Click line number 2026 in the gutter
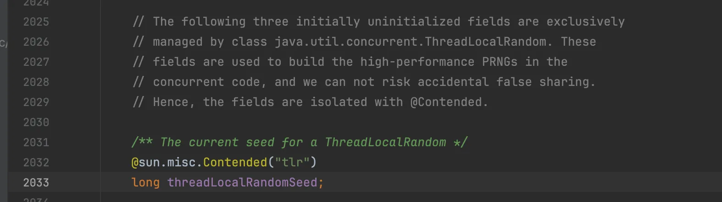 [x=36, y=42]
